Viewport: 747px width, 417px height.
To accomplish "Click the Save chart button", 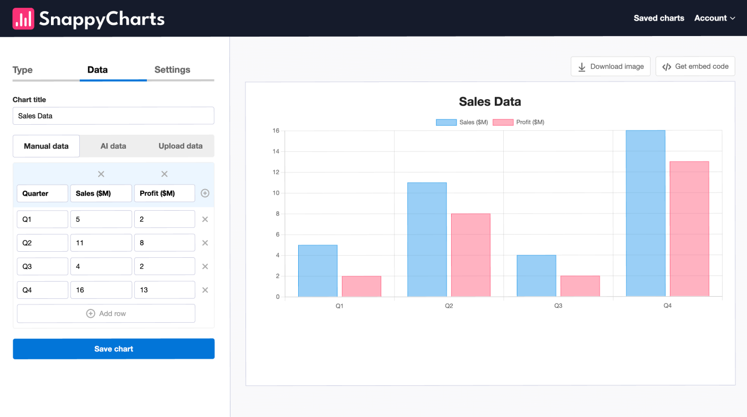I will tap(114, 349).
